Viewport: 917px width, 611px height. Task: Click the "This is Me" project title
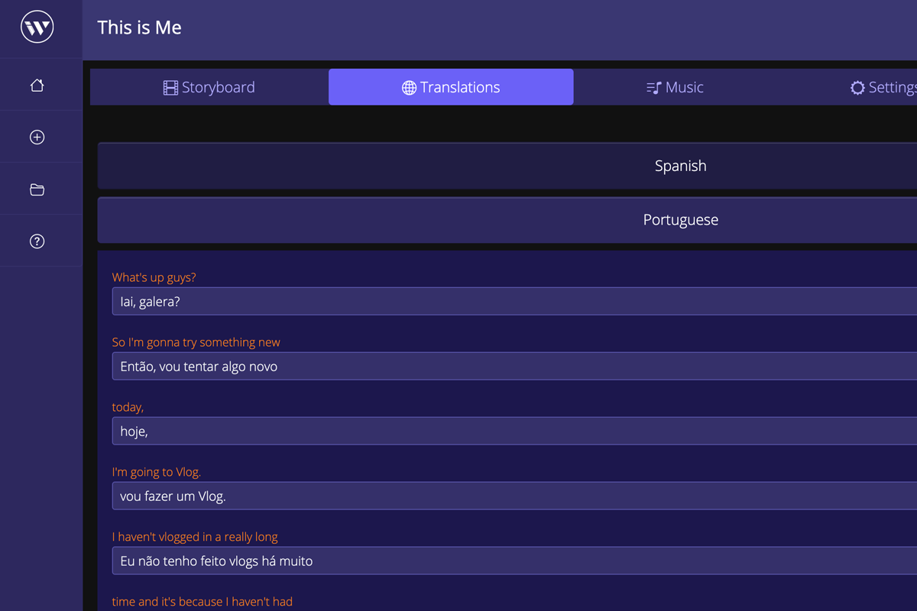(139, 28)
